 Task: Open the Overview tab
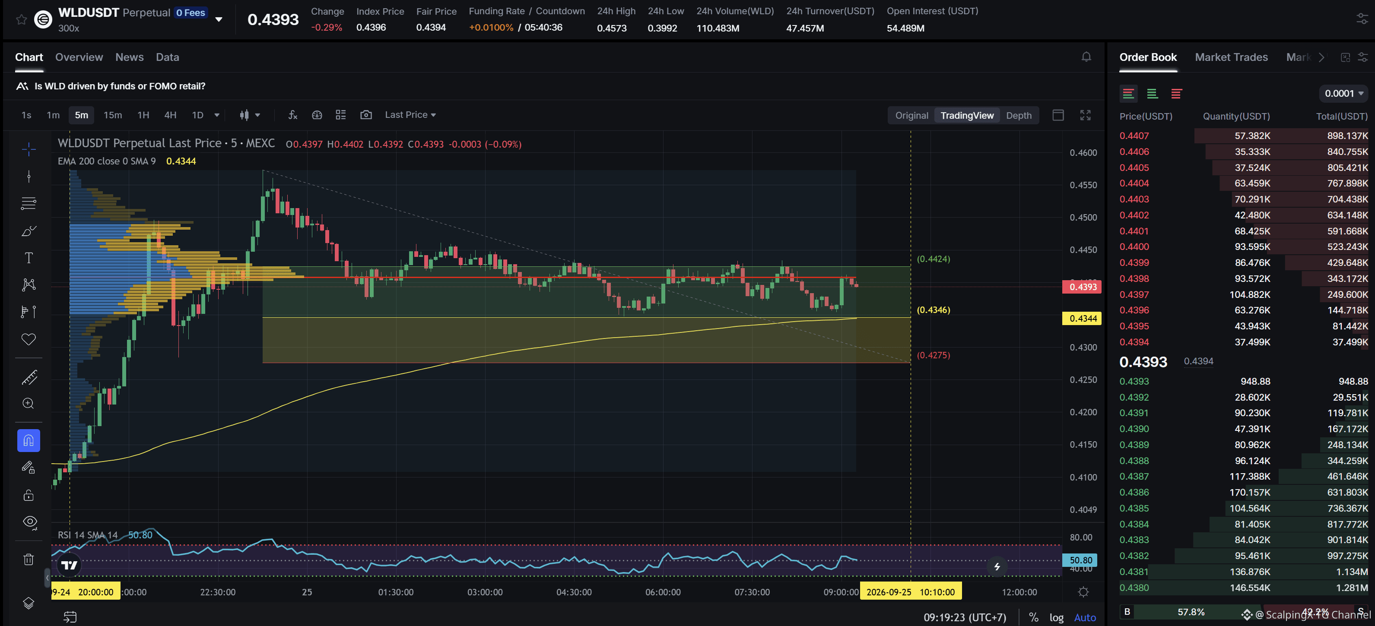(x=79, y=57)
